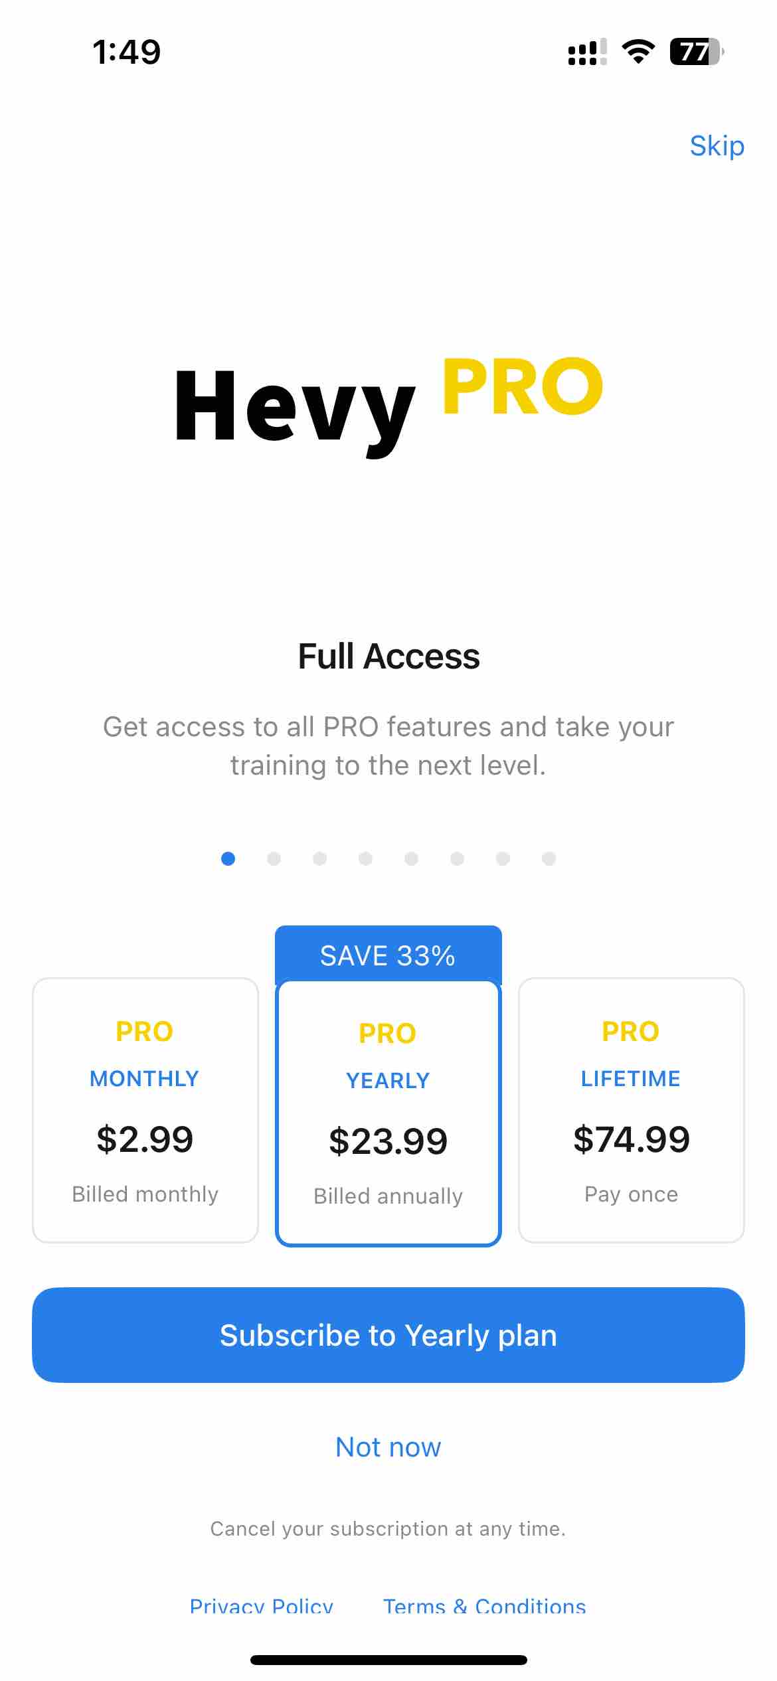Viewport: 777px width, 1681px height.
Task: Select the PRO Yearly $23.99 plan
Action: [x=388, y=1113]
